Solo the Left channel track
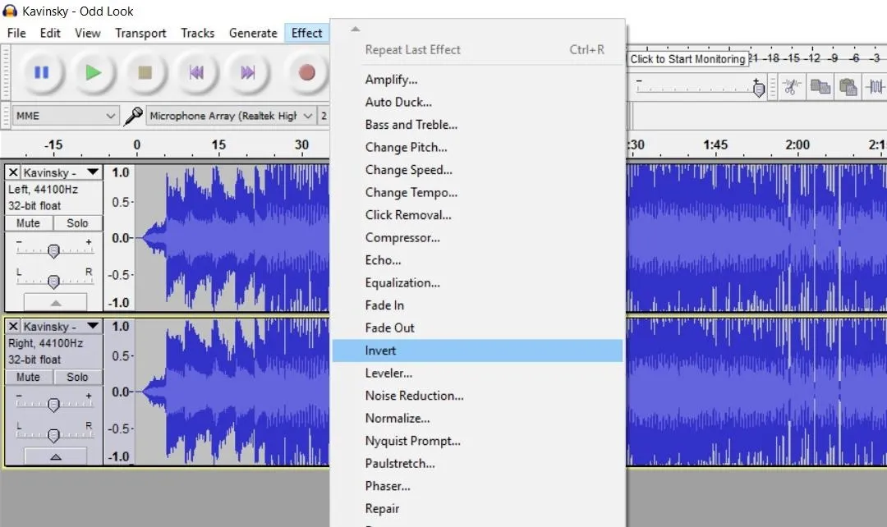This screenshot has height=527, width=887. click(x=77, y=223)
